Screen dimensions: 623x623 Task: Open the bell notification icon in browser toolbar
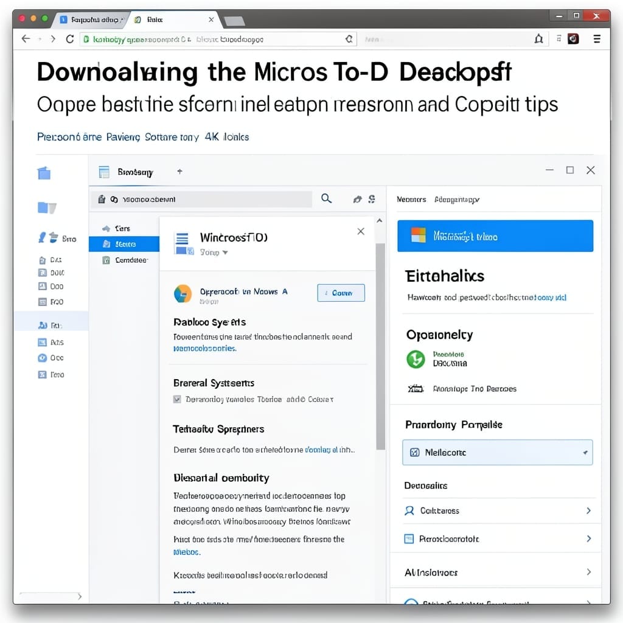539,39
